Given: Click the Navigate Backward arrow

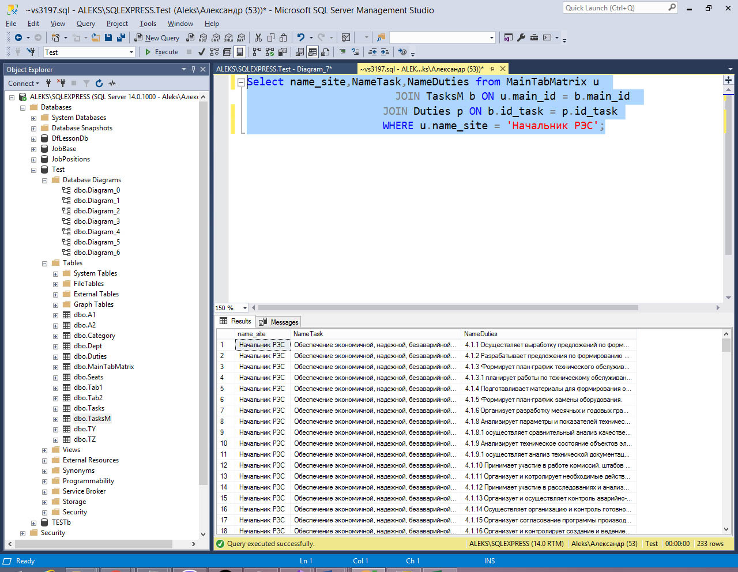Looking at the screenshot, I should pos(18,37).
